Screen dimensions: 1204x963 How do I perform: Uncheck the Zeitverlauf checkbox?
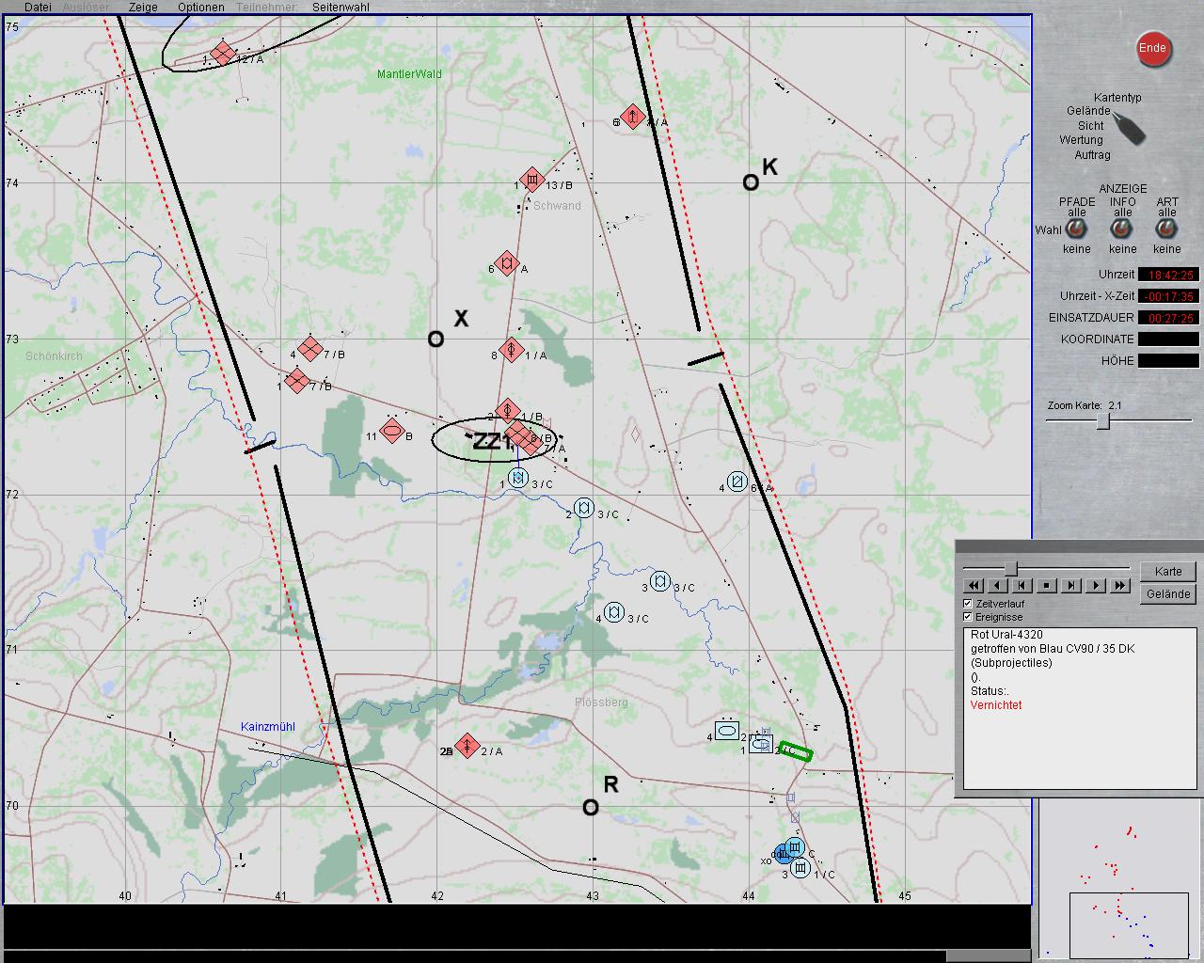[x=968, y=604]
